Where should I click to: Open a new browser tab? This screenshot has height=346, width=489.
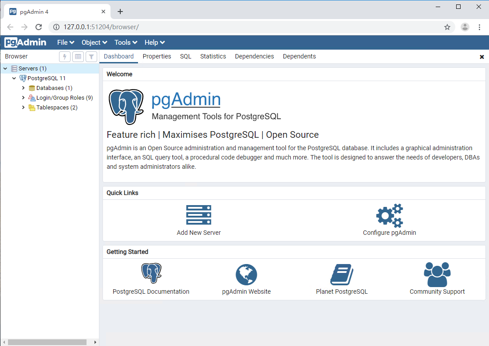[120, 12]
